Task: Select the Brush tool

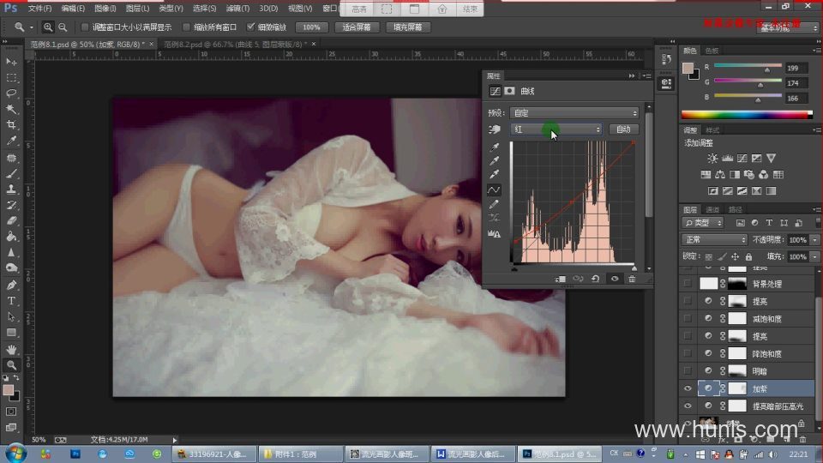Action: tap(11, 173)
